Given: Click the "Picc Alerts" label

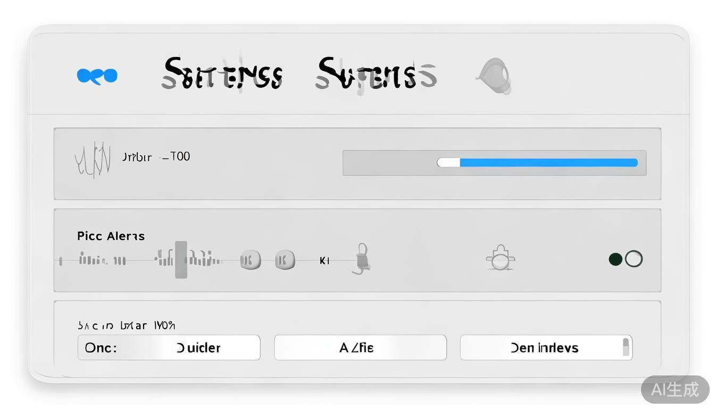Looking at the screenshot, I should pos(111,236).
